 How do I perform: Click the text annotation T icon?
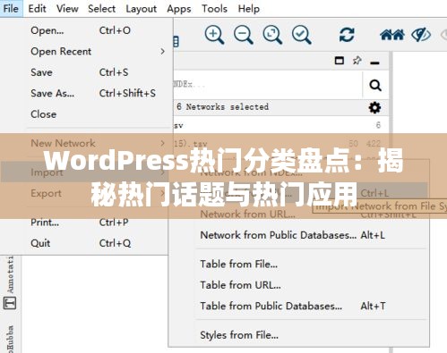(10, 303)
